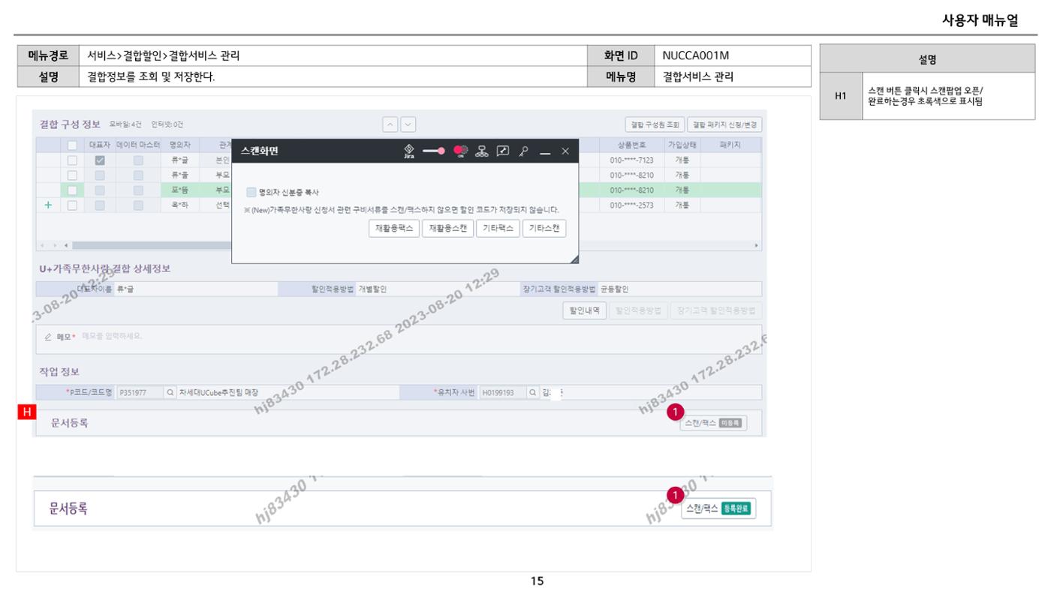Click the up chevron above the member grid
1051x591 pixels.
tap(391, 124)
